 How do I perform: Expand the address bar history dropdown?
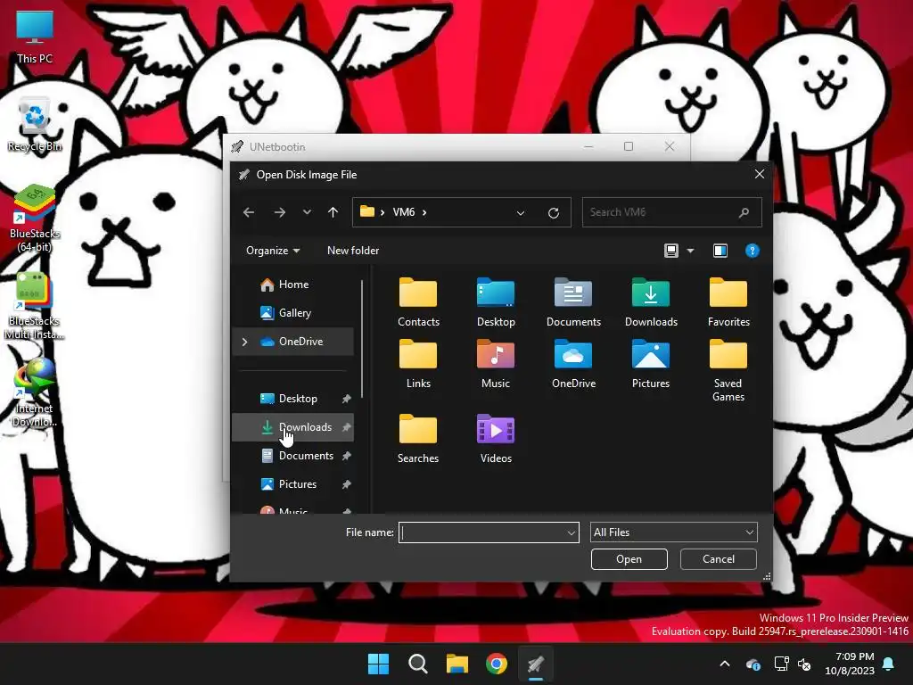521,212
